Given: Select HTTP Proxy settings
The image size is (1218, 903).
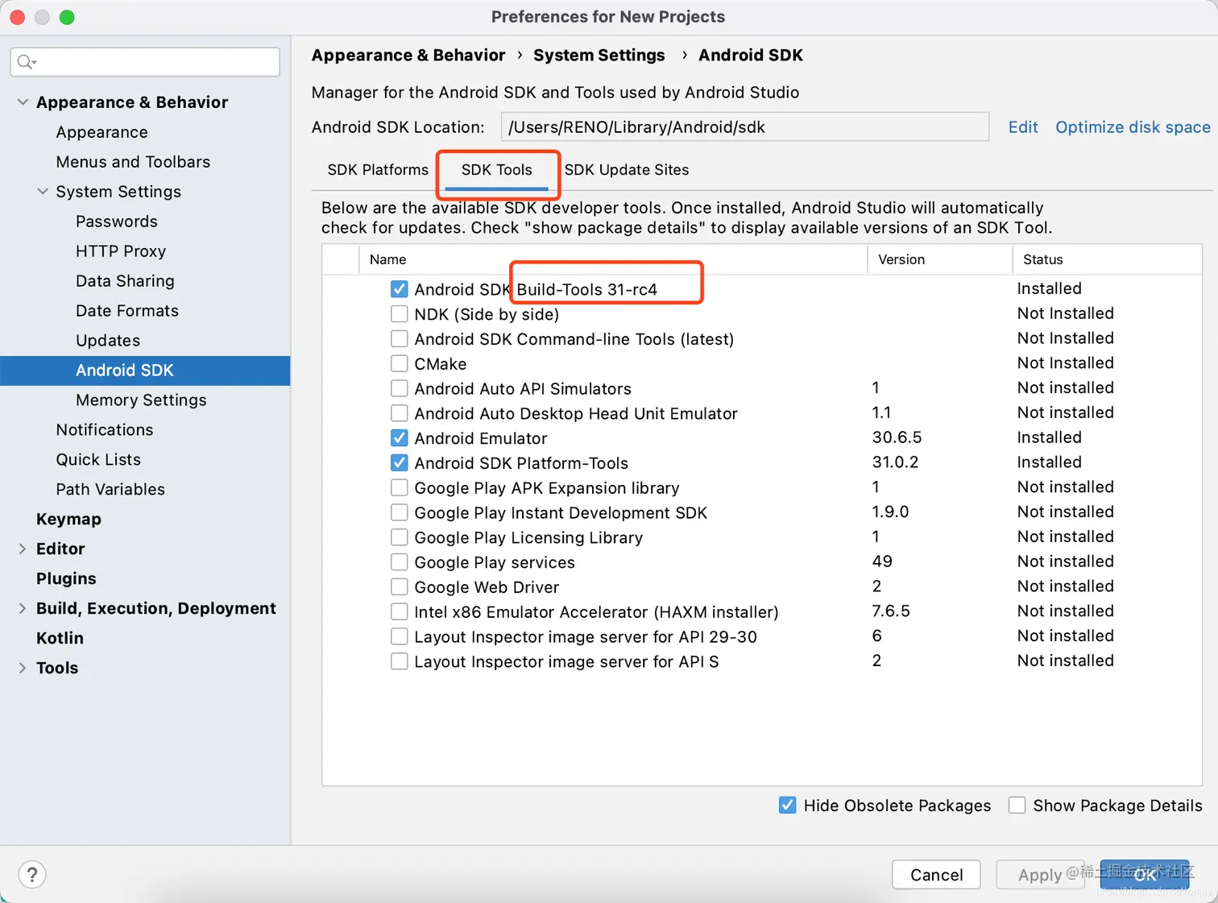Looking at the screenshot, I should (x=121, y=251).
